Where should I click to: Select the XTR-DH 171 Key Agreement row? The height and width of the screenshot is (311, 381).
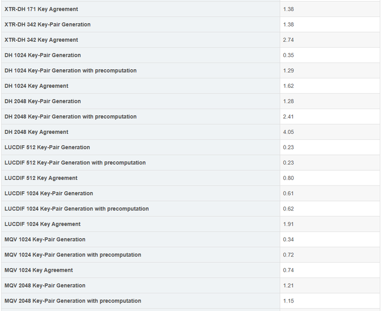pyautogui.click(x=190, y=9)
